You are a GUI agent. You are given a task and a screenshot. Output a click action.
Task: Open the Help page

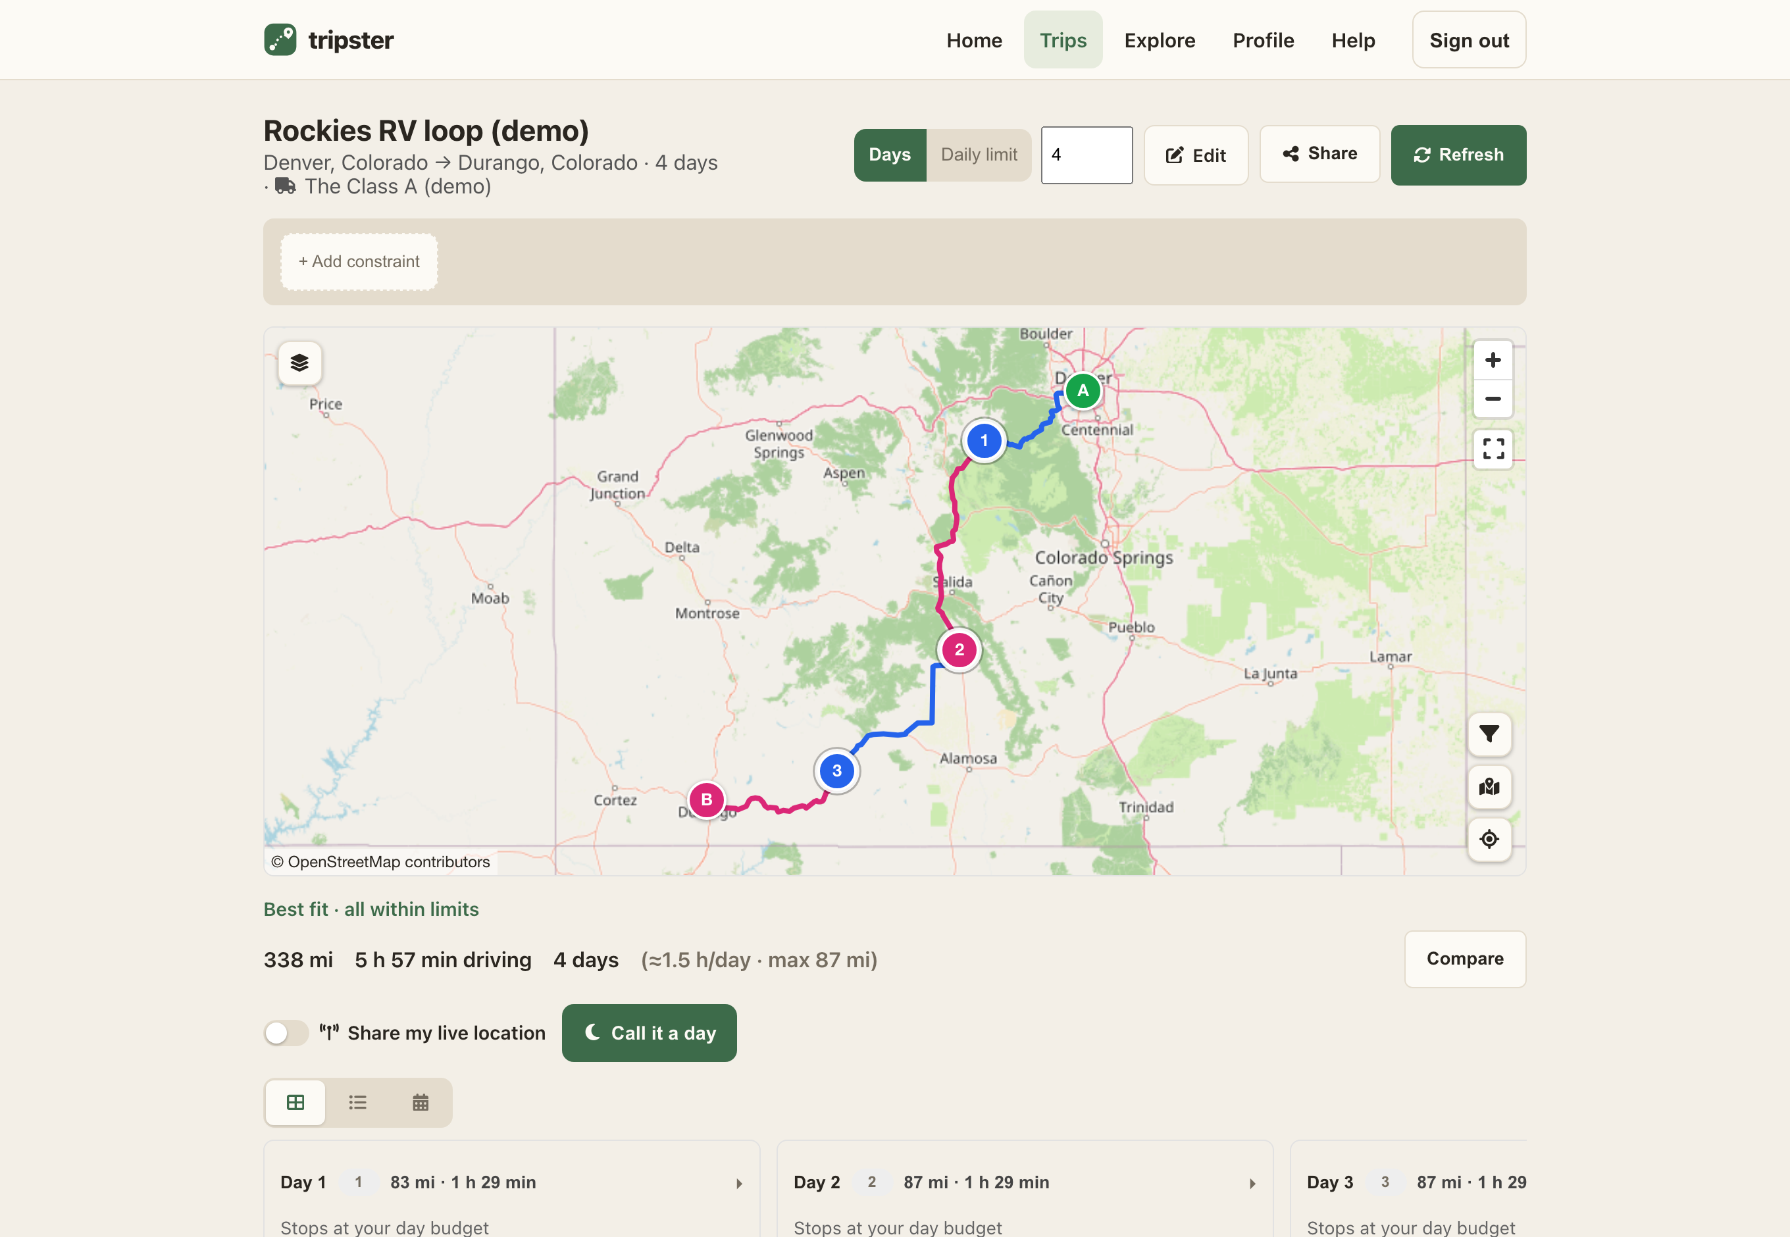[1353, 40]
